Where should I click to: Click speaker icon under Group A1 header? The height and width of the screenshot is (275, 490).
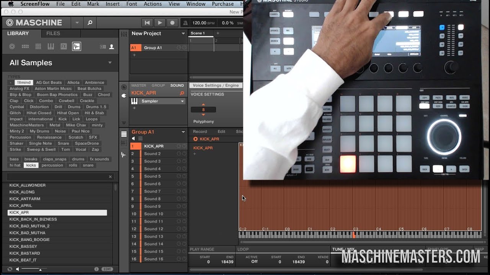point(134,138)
